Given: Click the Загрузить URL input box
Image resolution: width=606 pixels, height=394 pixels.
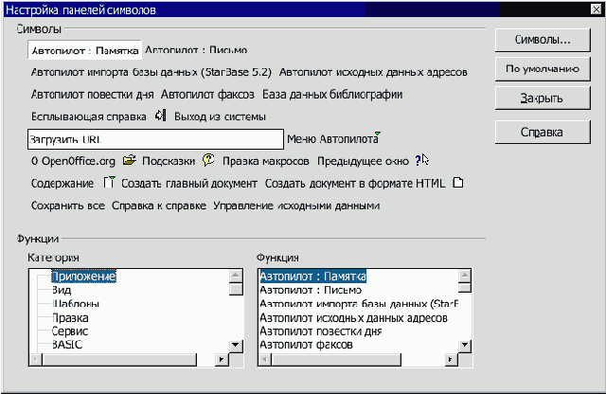Looking at the screenshot, I should (x=155, y=139).
